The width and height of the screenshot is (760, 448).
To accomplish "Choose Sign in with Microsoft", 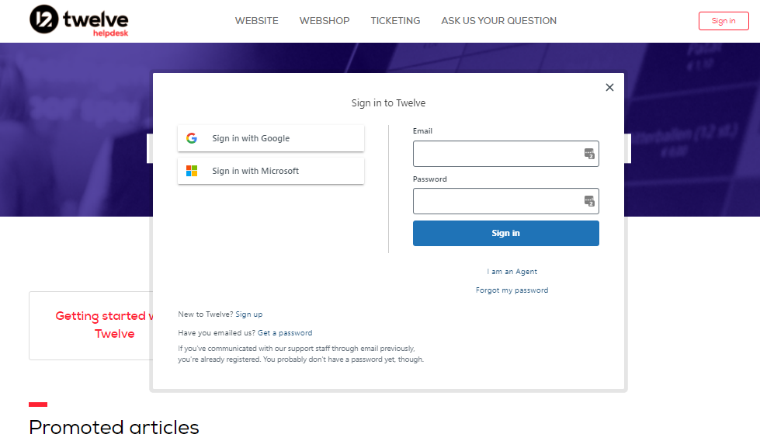I will [x=271, y=171].
